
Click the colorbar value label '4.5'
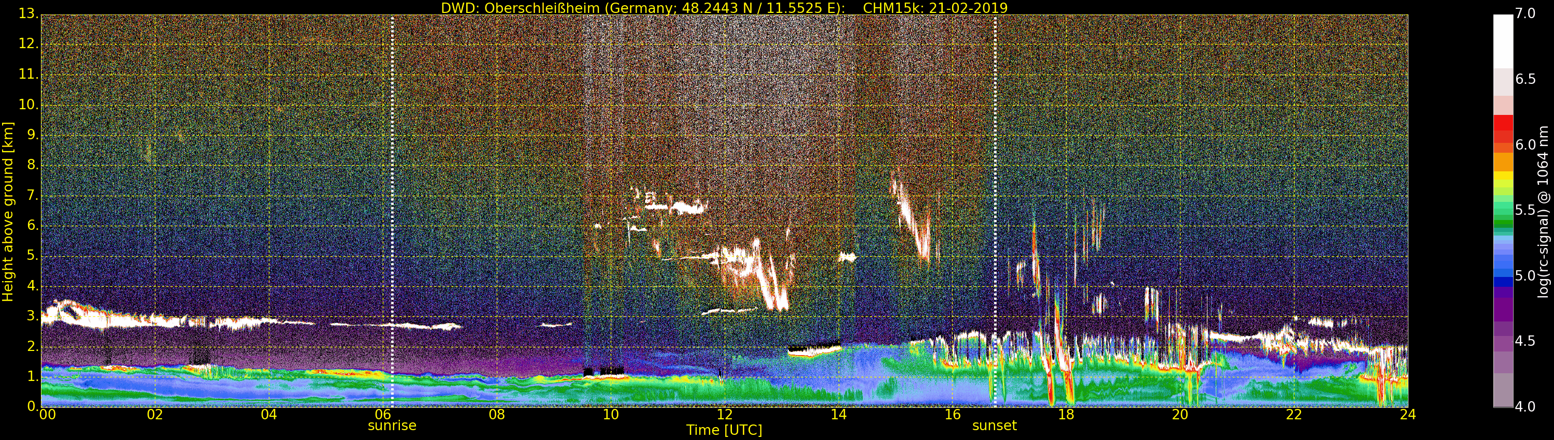pyautogui.click(x=1526, y=341)
